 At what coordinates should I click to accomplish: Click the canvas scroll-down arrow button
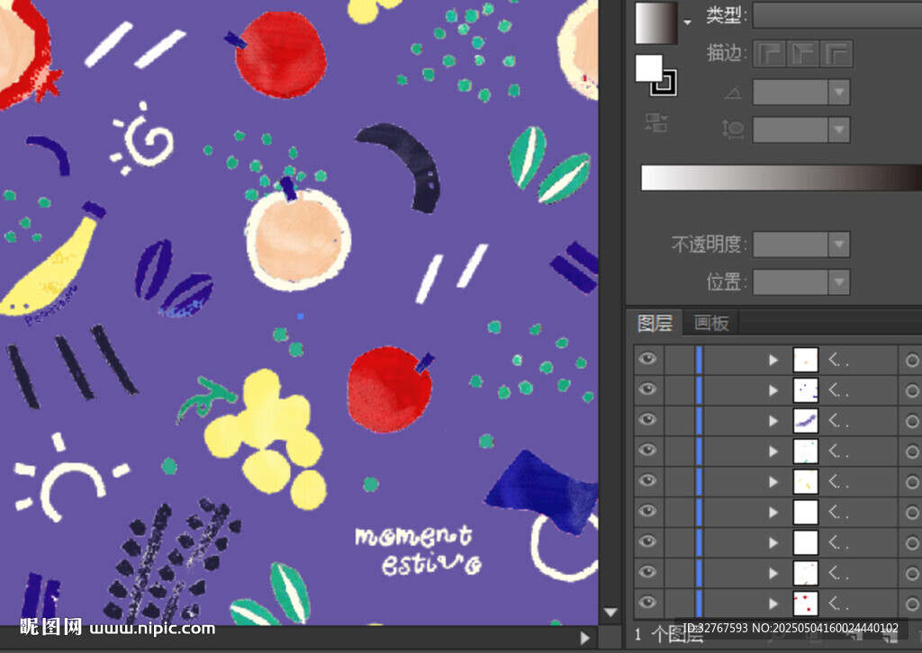pyautogui.click(x=610, y=613)
